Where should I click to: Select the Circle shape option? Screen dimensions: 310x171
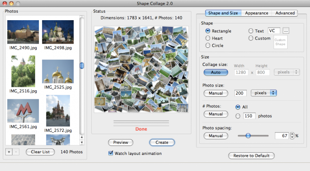[x=208, y=46]
